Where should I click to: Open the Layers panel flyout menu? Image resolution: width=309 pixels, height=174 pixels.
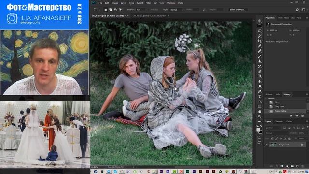point(307,121)
